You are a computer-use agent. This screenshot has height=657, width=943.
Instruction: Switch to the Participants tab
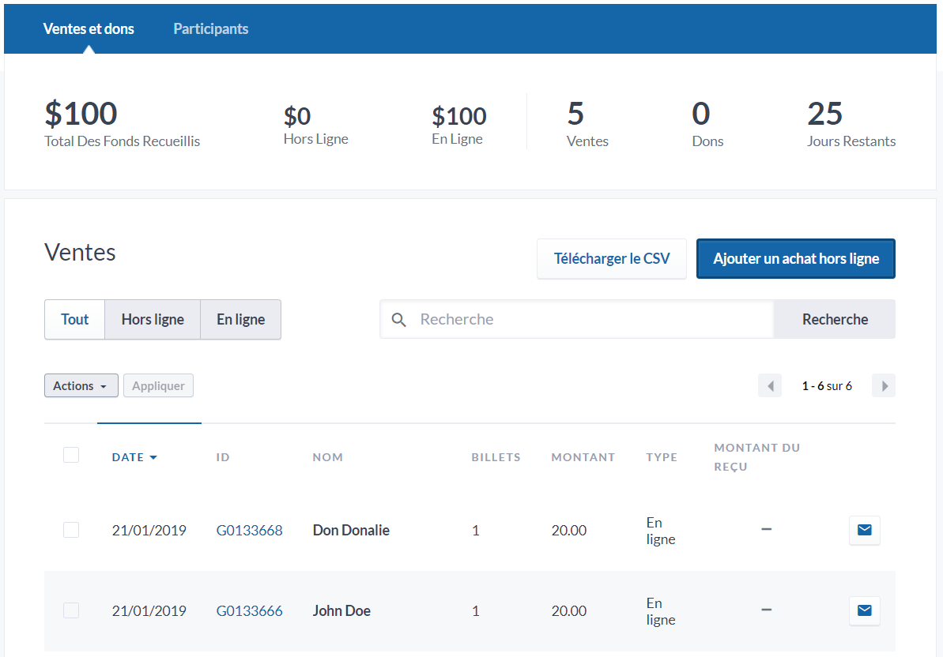(210, 29)
